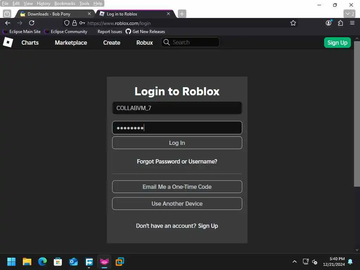Click the search magnifier icon on Roblox
This screenshot has height=270, width=360.
pos(166,42)
